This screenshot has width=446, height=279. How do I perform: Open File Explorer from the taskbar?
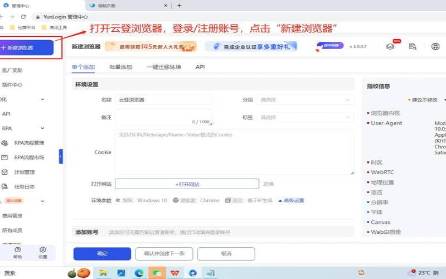pos(103,273)
